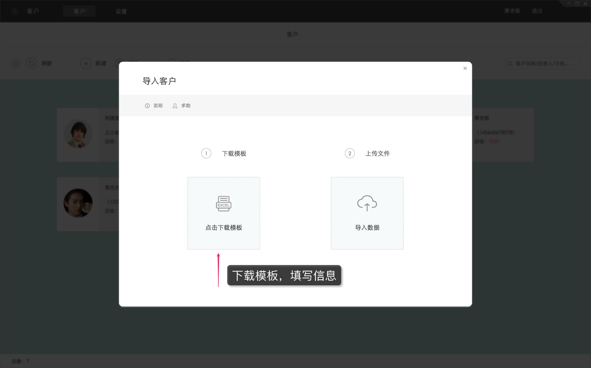Switch to the 客户 tab
Screen dimensions: 591x368
tap(79, 11)
